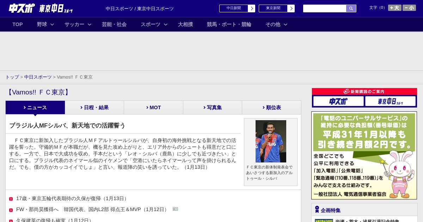The image size is (423, 222).
Task: Expand the スポーツ dropdown chevron
Action: tap(166, 24)
